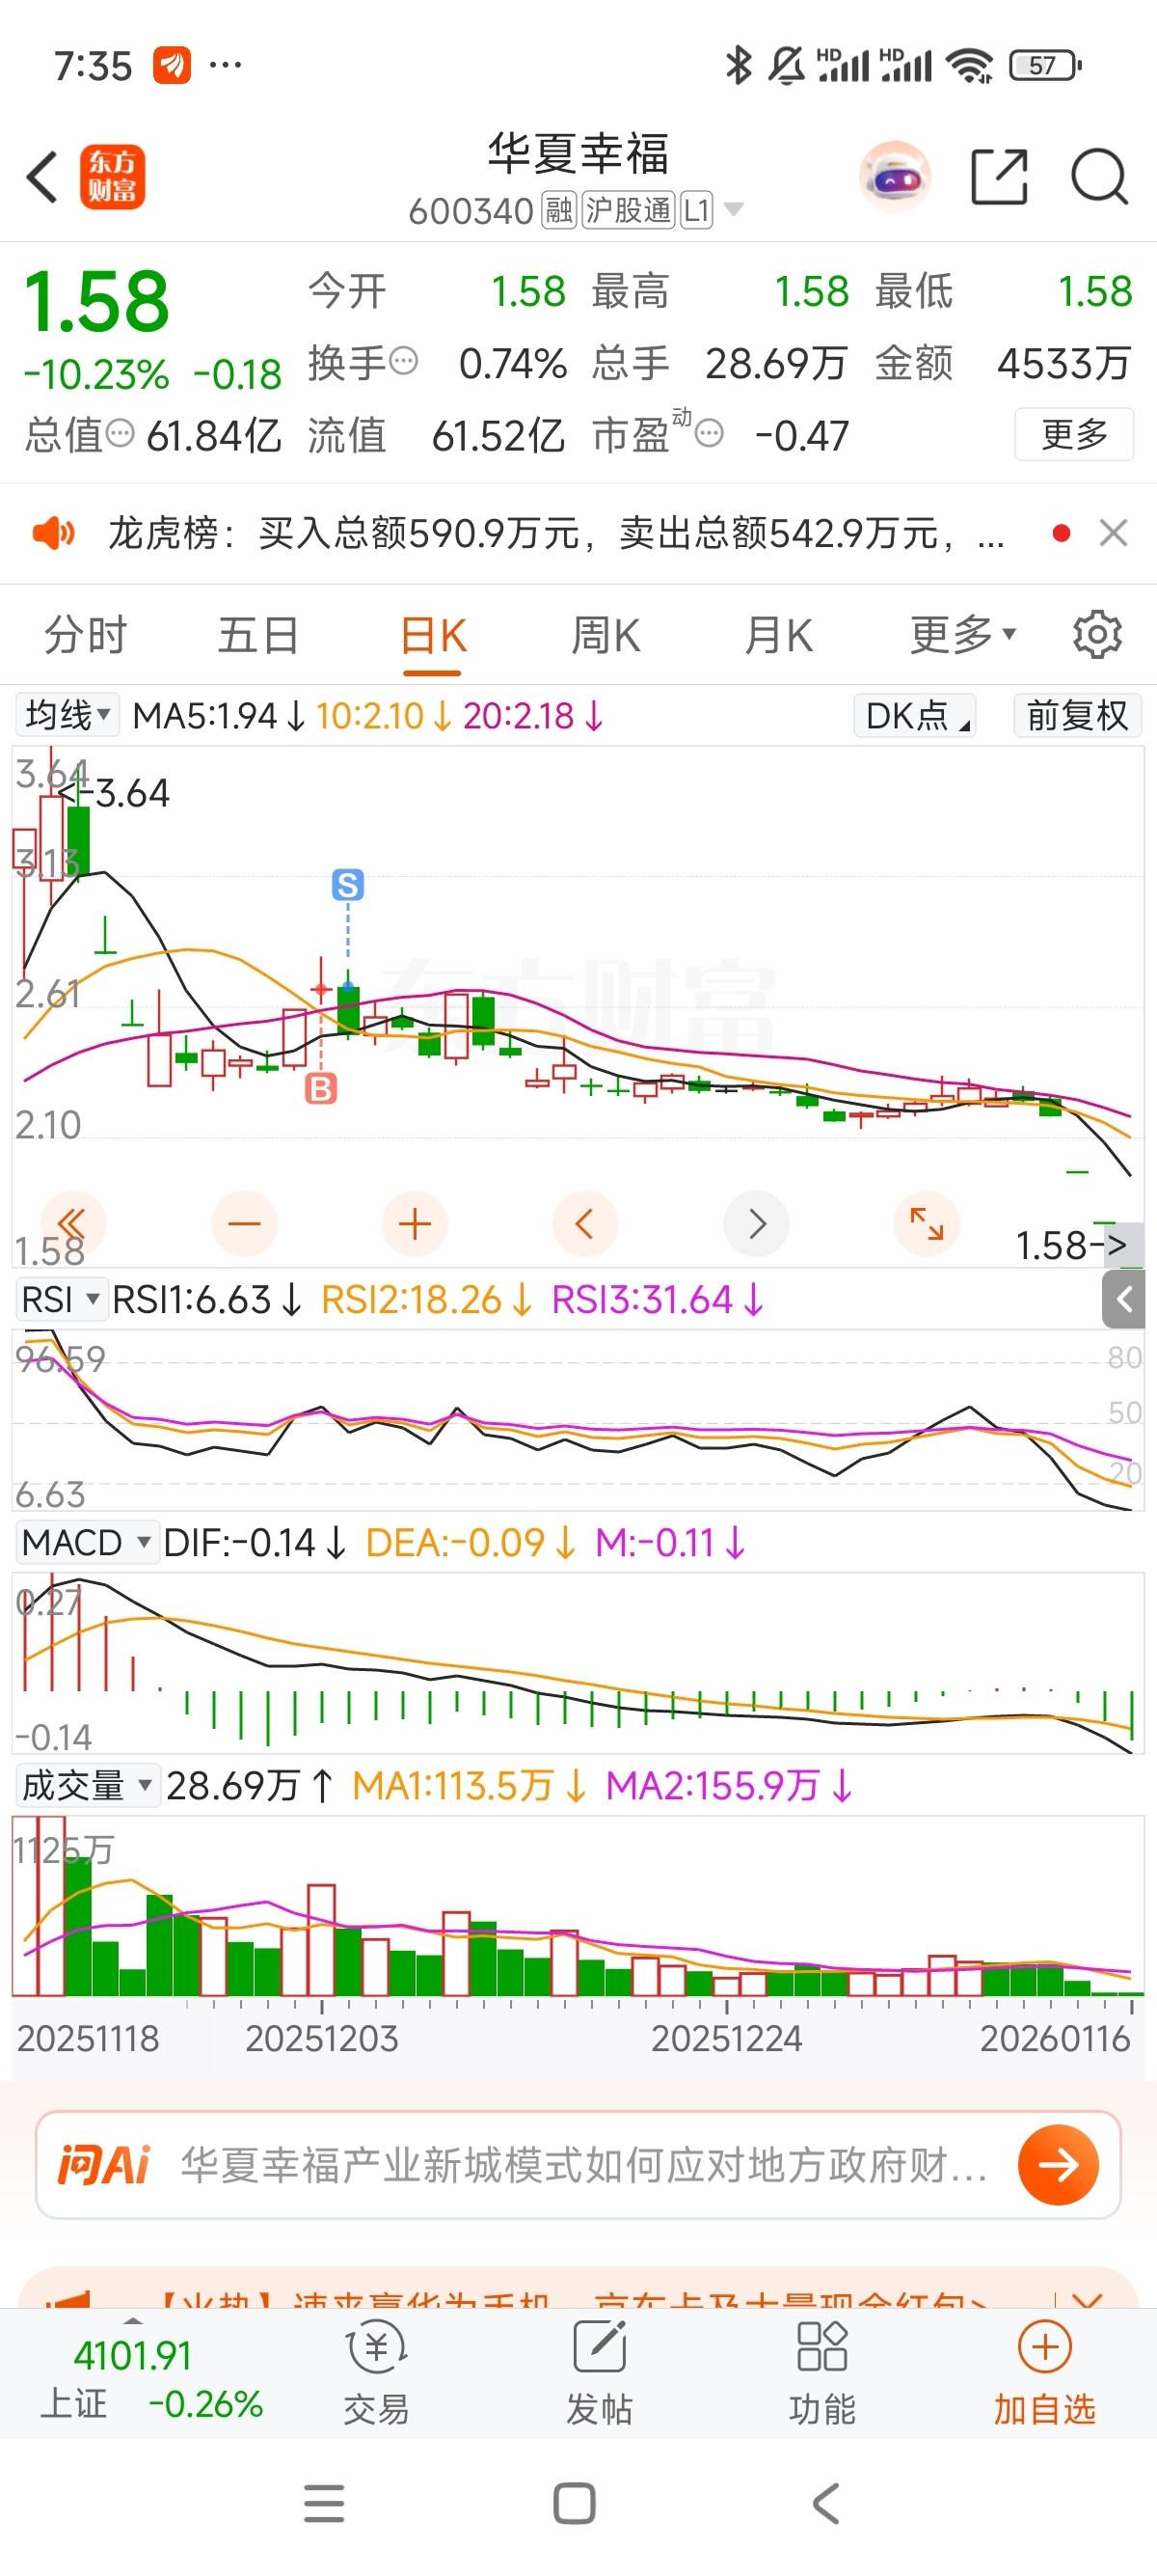The width and height of the screenshot is (1157, 2576).
Task: Open the AI robot assistant avatar
Action: point(894,177)
